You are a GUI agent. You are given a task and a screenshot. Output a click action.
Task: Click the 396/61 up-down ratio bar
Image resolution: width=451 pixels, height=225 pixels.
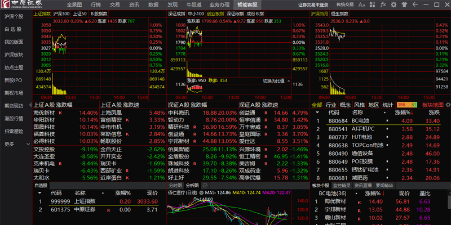[406, 105]
